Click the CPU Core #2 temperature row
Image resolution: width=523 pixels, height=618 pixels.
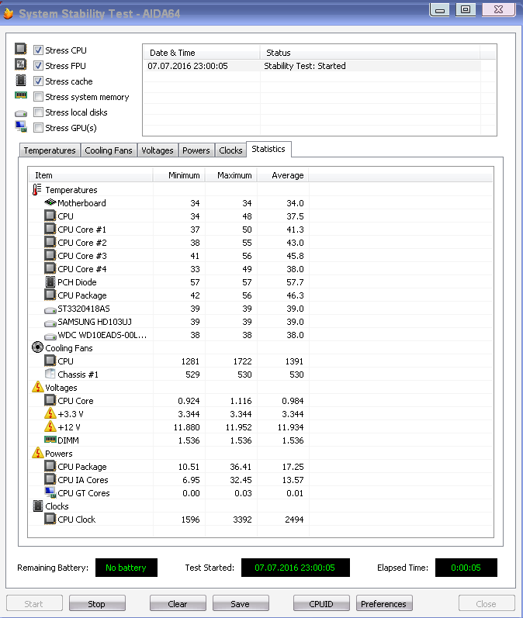(x=260, y=243)
